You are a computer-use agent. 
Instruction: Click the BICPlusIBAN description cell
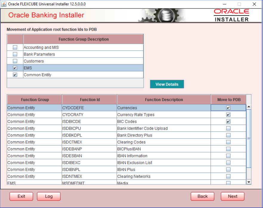point(164,149)
